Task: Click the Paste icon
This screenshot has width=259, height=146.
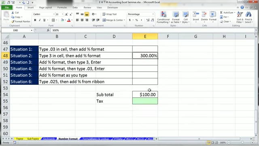Action: 6,15
